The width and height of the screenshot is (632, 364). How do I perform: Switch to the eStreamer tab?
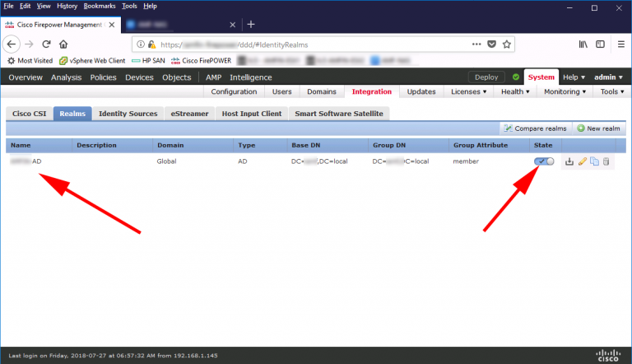pos(189,114)
